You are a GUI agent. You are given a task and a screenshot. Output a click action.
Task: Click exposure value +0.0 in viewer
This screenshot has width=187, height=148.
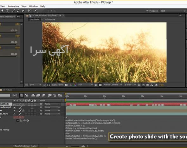[x=161, y=85]
